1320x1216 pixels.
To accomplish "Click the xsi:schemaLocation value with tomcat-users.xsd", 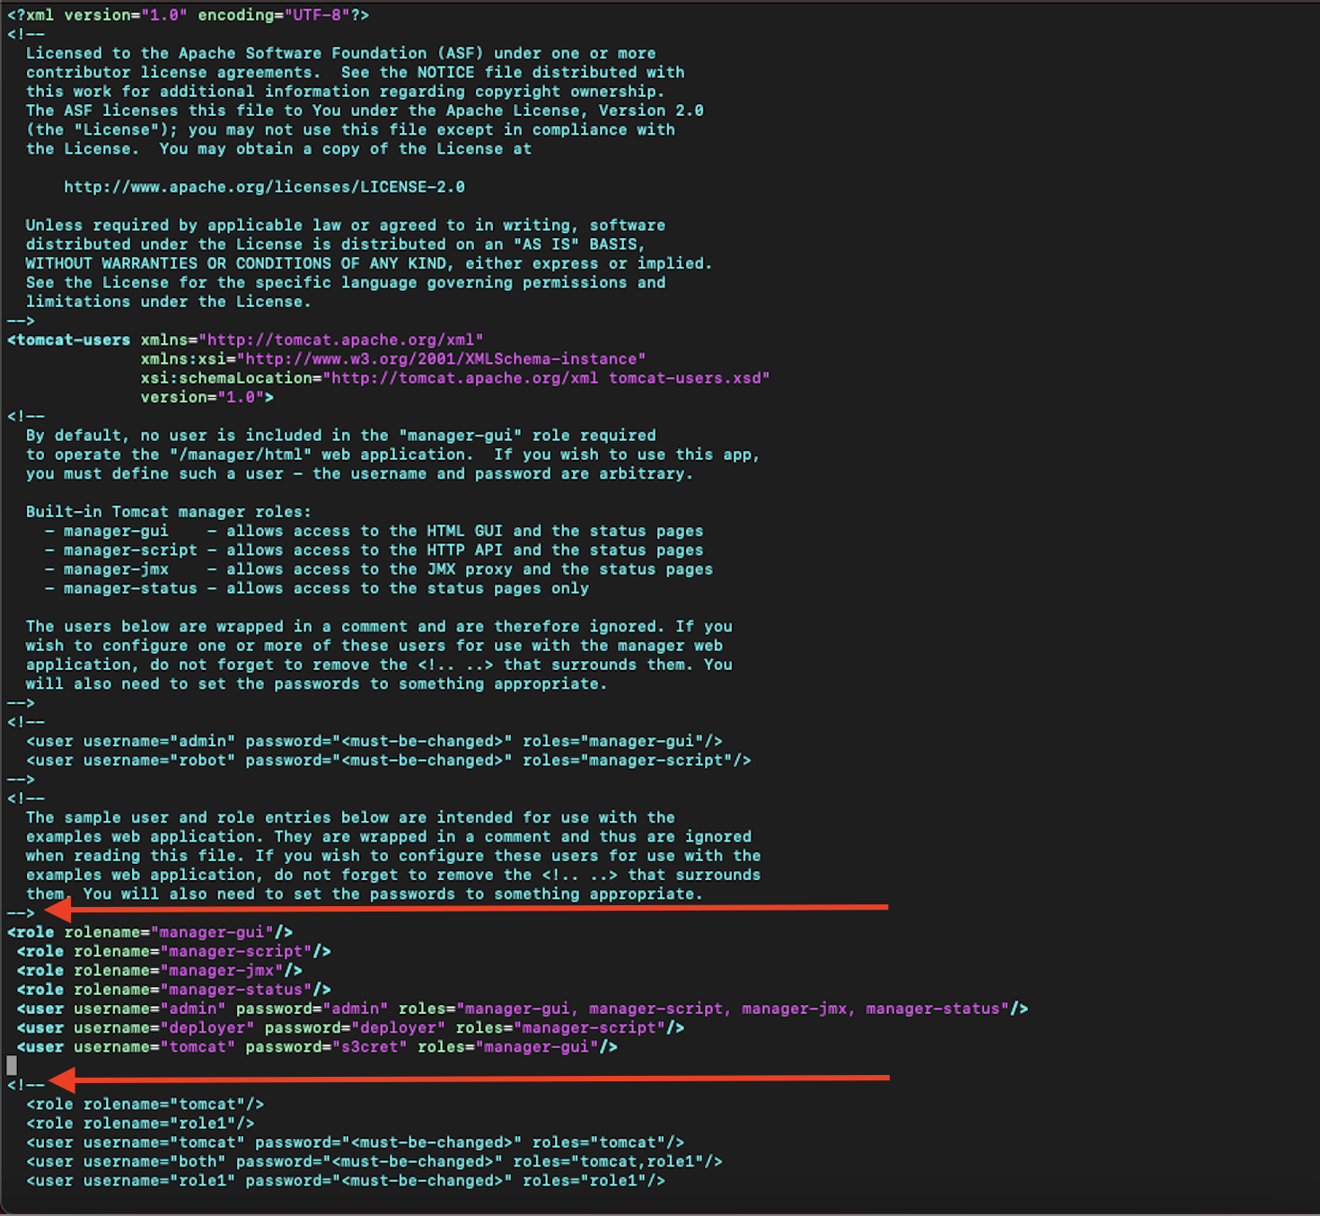I will 546,378.
